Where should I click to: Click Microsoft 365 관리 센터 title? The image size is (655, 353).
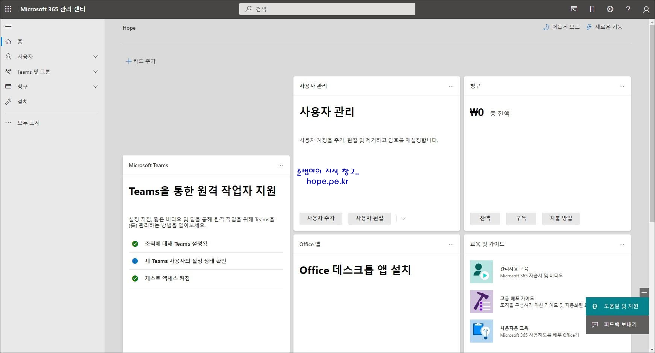(x=53, y=9)
